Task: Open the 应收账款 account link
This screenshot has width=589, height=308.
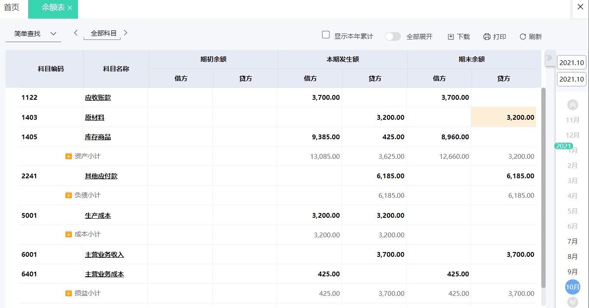Action: (x=98, y=98)
